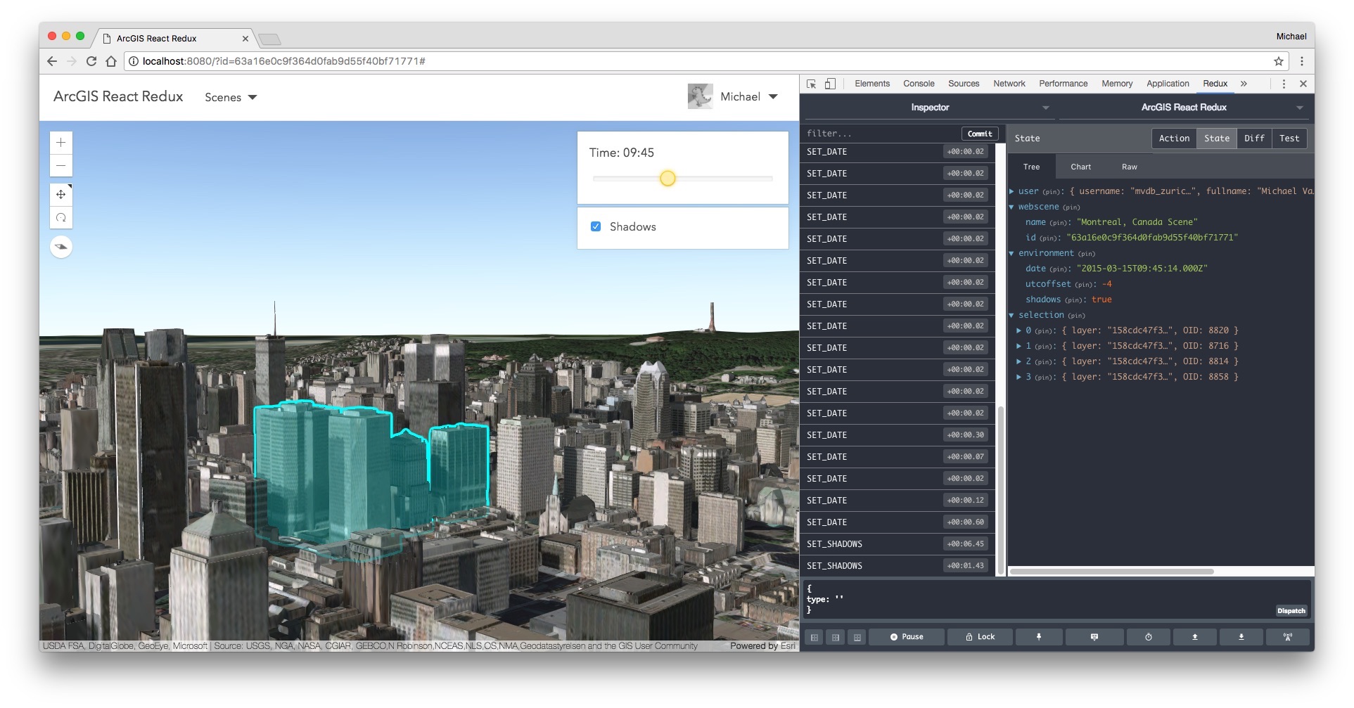Image resolution: width=1354 pixels, height=708 pixels.
Task: Select the rotate navigation tool
Action: coord(61,218)
